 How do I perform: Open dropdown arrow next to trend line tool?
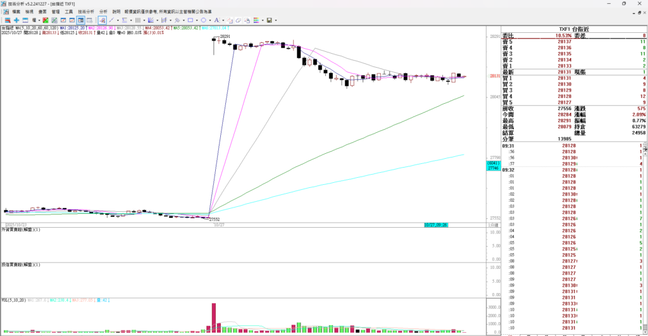(x=118, y=20)
